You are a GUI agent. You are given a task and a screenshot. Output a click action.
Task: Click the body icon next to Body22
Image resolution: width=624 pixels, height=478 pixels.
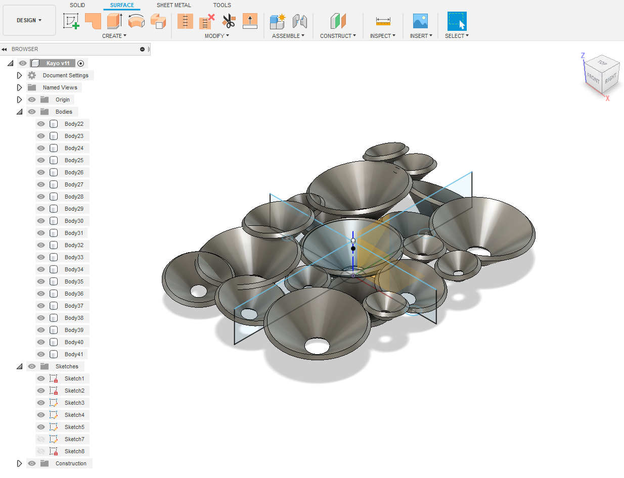pos(54,124)
